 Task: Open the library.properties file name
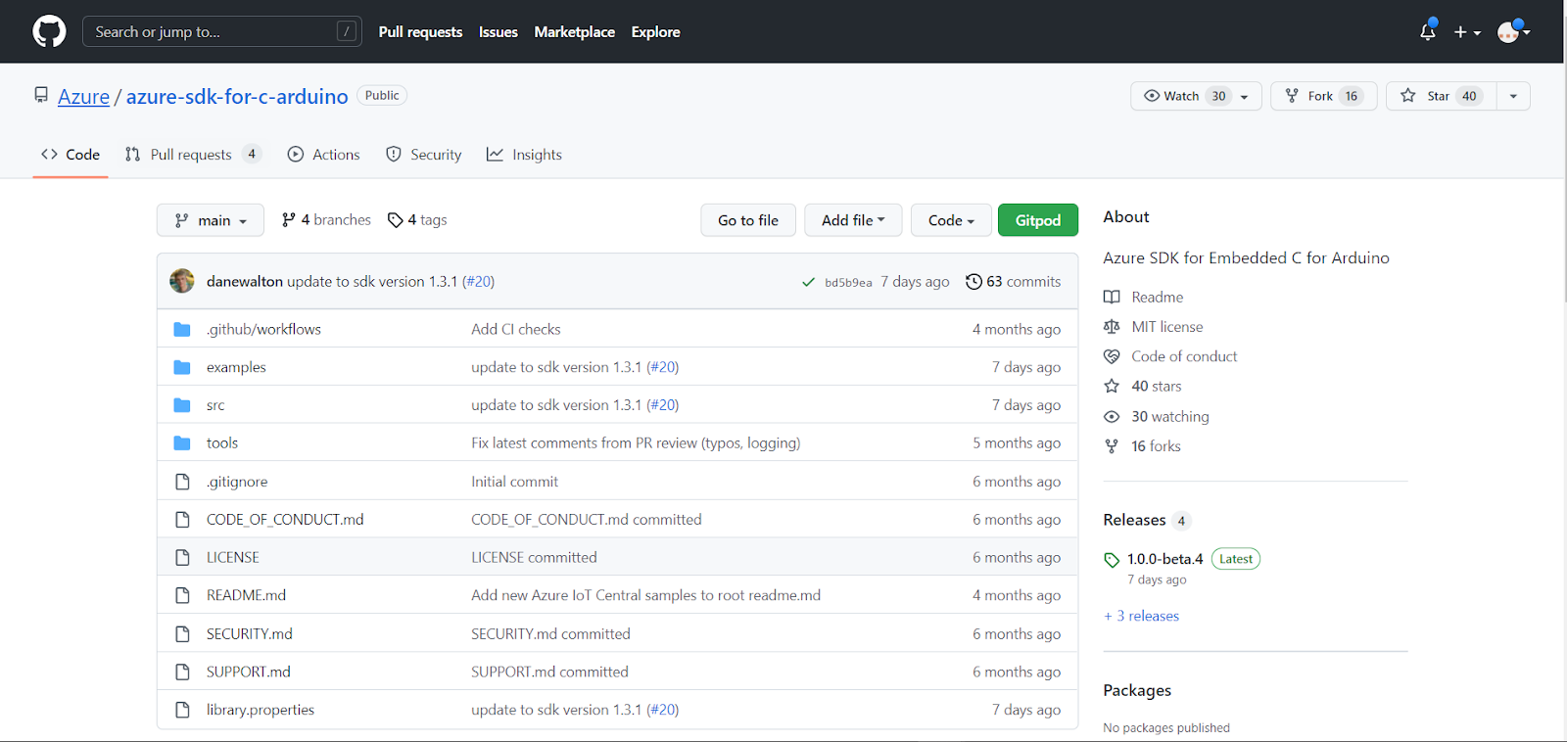click(x=261, y=711)
